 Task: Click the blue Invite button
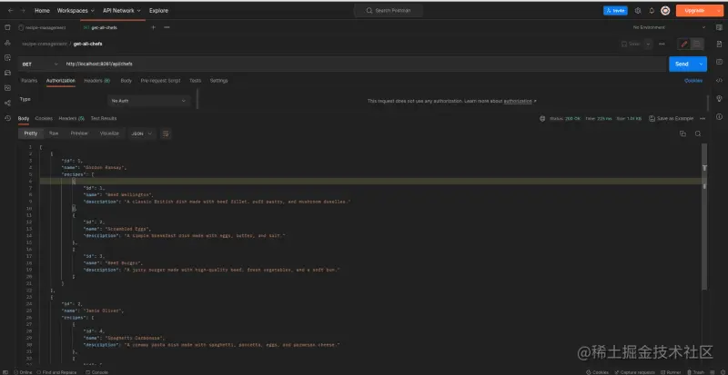coord(615,11)
